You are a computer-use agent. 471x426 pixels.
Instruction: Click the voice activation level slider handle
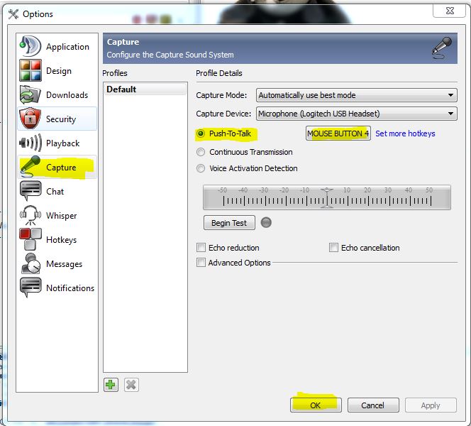[327, 198]
